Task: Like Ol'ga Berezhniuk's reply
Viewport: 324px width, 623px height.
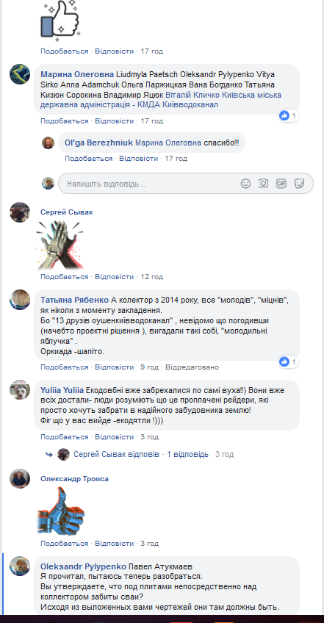Action: click(89, 159)
